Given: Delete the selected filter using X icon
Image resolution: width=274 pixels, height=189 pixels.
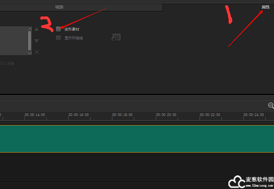Looking at the screenshot, I should 37,52.
